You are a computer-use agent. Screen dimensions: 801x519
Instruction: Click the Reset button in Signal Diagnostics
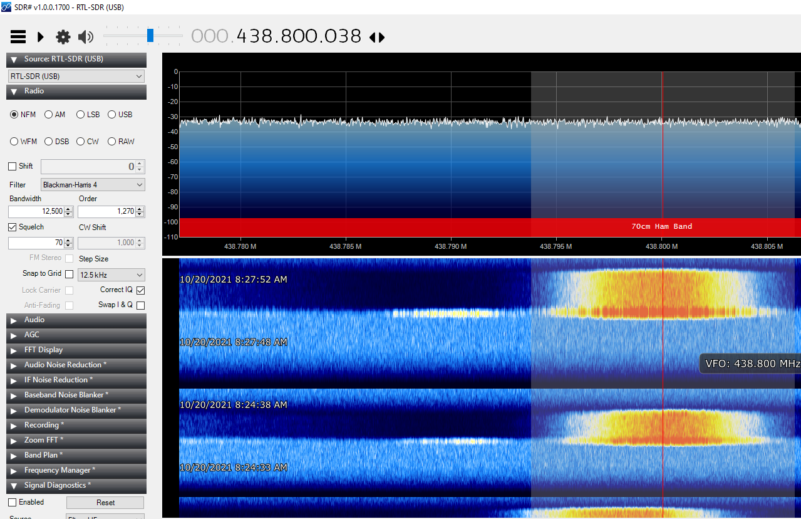click(105, 503)
